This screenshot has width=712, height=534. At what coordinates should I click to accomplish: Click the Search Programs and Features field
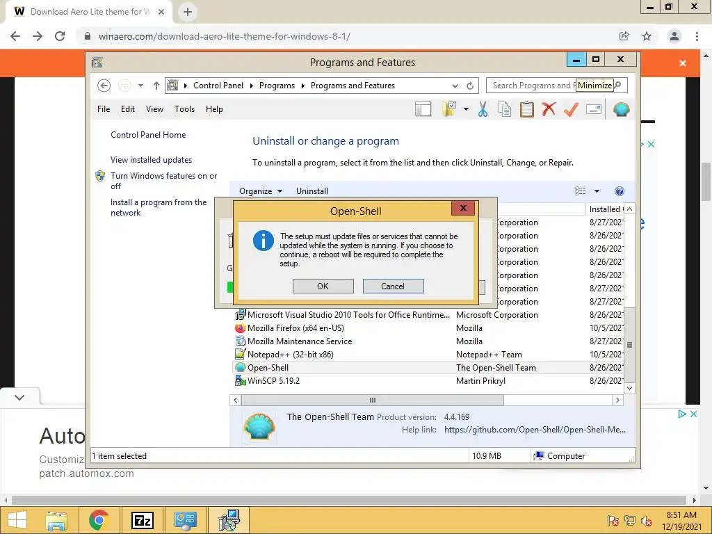click(x=557, y=86)
